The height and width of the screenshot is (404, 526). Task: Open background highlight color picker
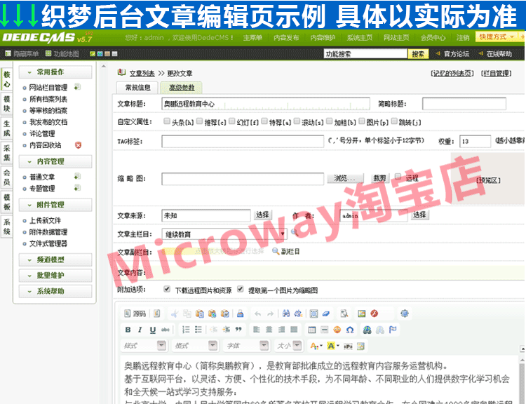pyautogui.click(x=332, y=346)
